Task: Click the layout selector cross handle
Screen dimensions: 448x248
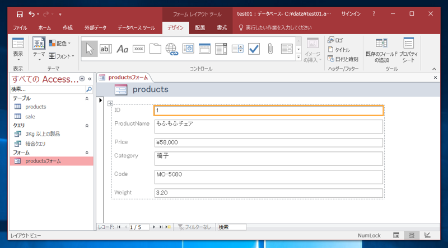Action: tap(110, 103)
